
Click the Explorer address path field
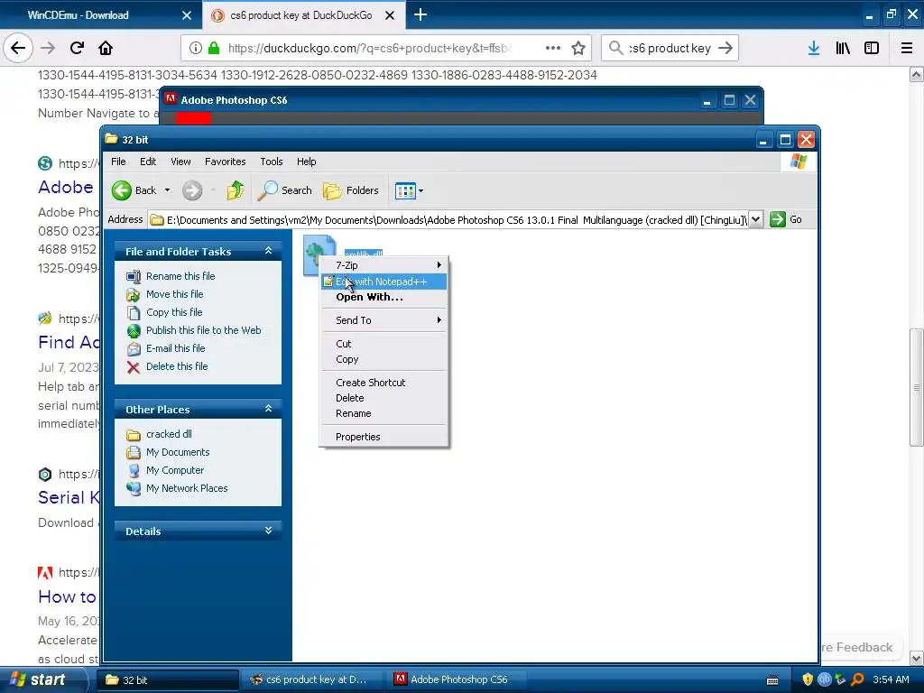point(449,220)
